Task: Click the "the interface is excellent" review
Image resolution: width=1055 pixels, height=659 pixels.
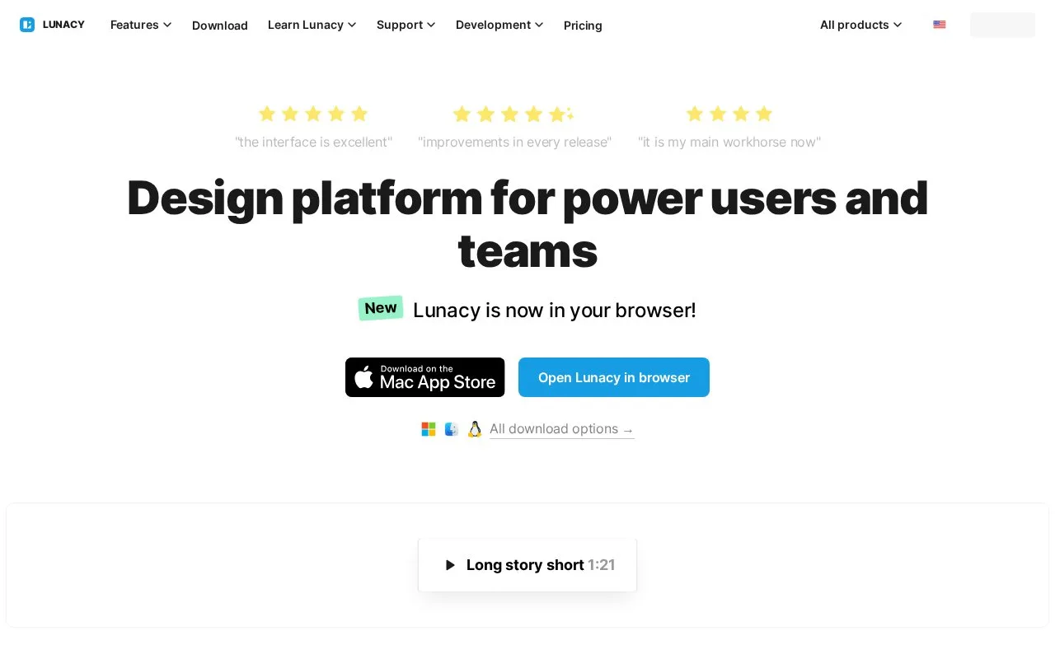Action: 313,142
